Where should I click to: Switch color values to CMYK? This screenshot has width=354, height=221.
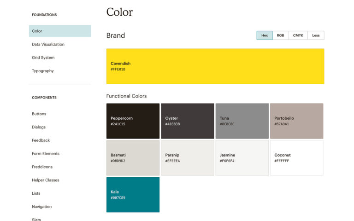coord(298,35)
